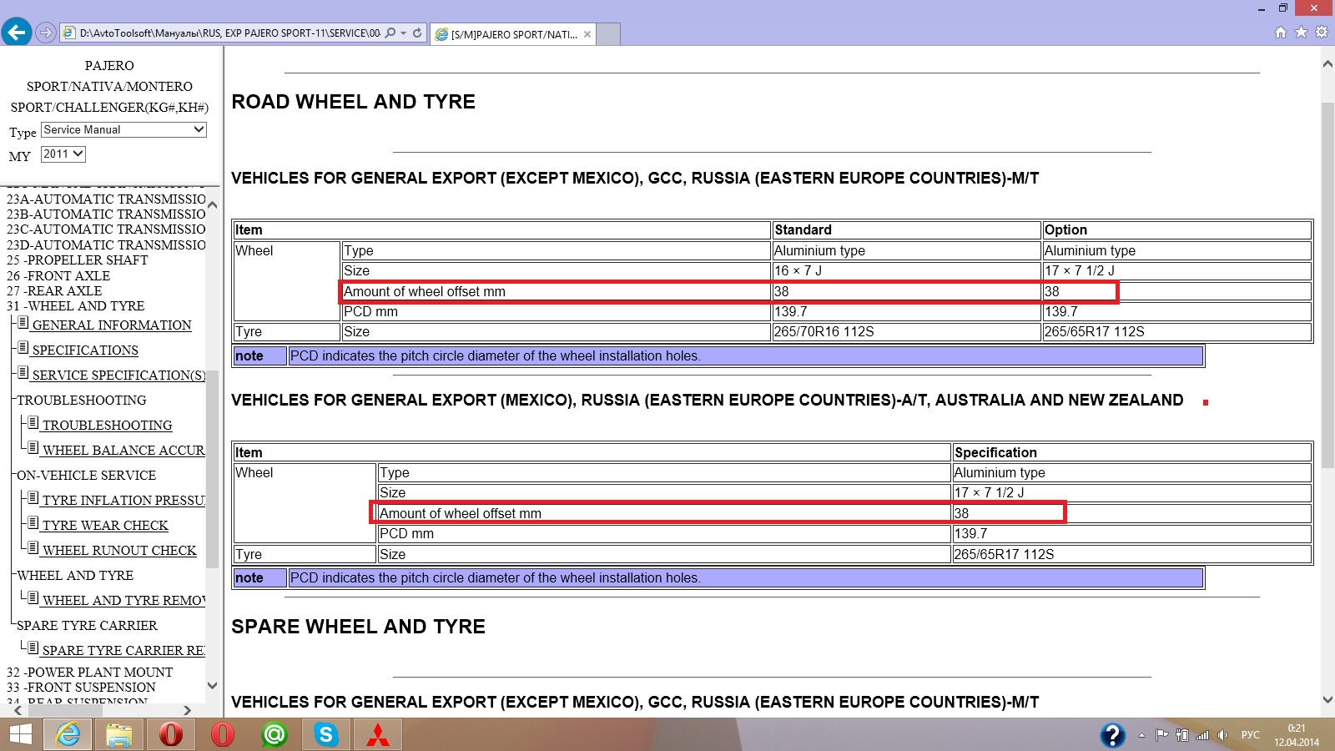Open the Type dropdown showing Service Manual

123,130
